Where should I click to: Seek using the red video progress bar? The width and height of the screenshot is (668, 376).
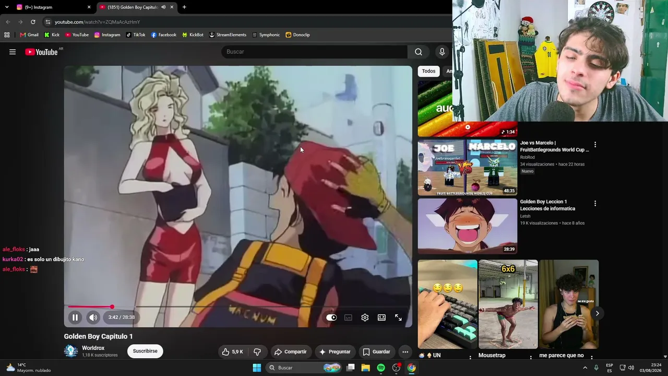point(238,307)
